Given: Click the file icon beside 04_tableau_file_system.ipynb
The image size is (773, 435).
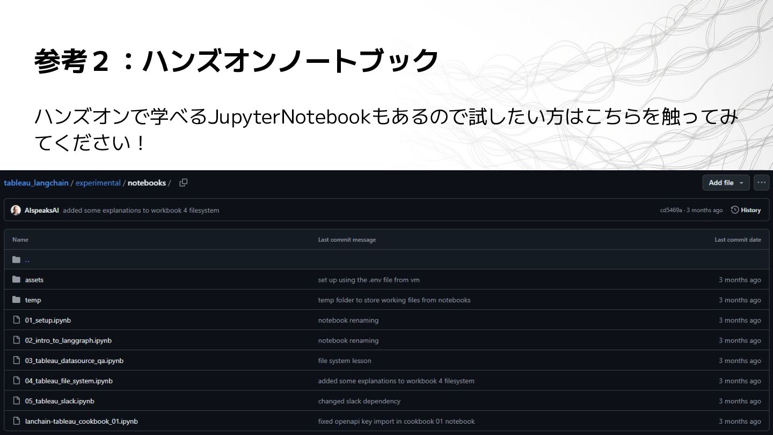Looking at the screenshot, I should [x=16, y=381].
